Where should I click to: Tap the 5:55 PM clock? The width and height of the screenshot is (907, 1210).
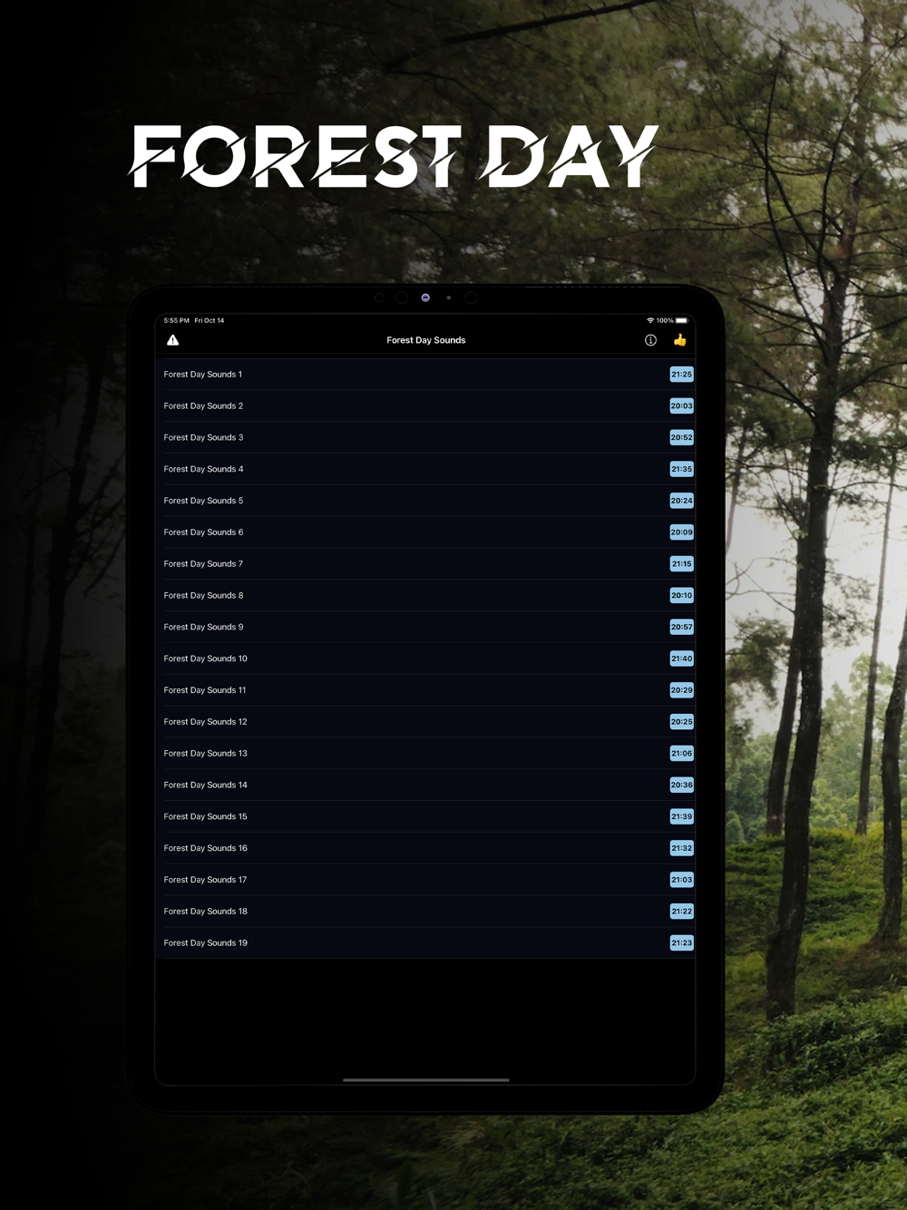(177, 320)
